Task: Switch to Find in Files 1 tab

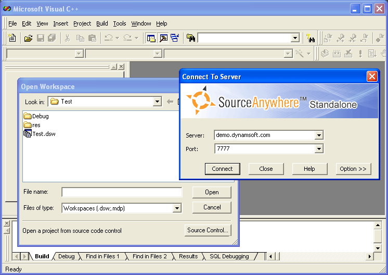Action: (102, 256)
